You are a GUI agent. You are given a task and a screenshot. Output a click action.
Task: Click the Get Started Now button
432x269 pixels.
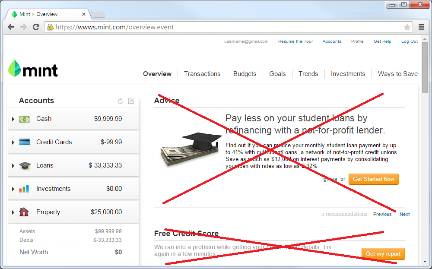374,179
